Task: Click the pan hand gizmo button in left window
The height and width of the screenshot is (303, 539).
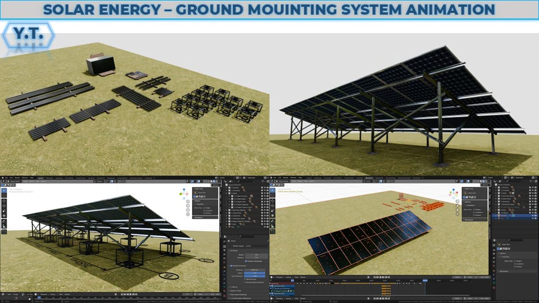Action: [188, 206]
